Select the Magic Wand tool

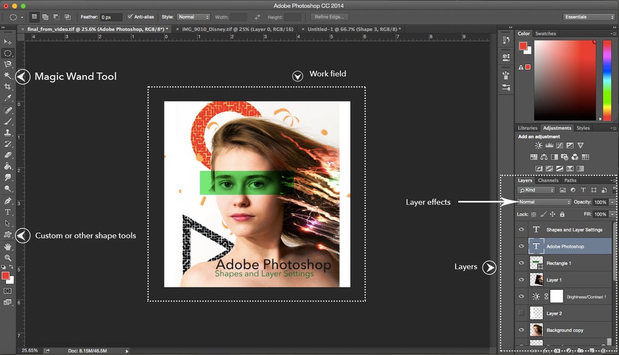click(8, 75)
